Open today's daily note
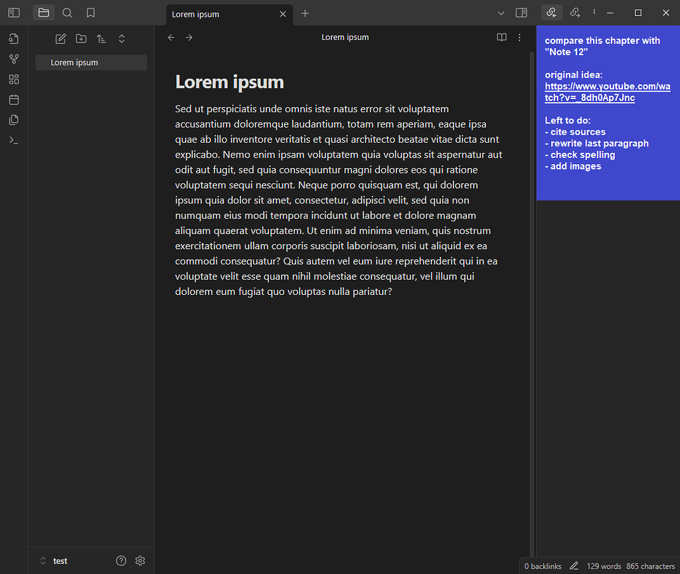Image resolution: width=680 pixels, height=574 pixels. [x=14, y=100]
